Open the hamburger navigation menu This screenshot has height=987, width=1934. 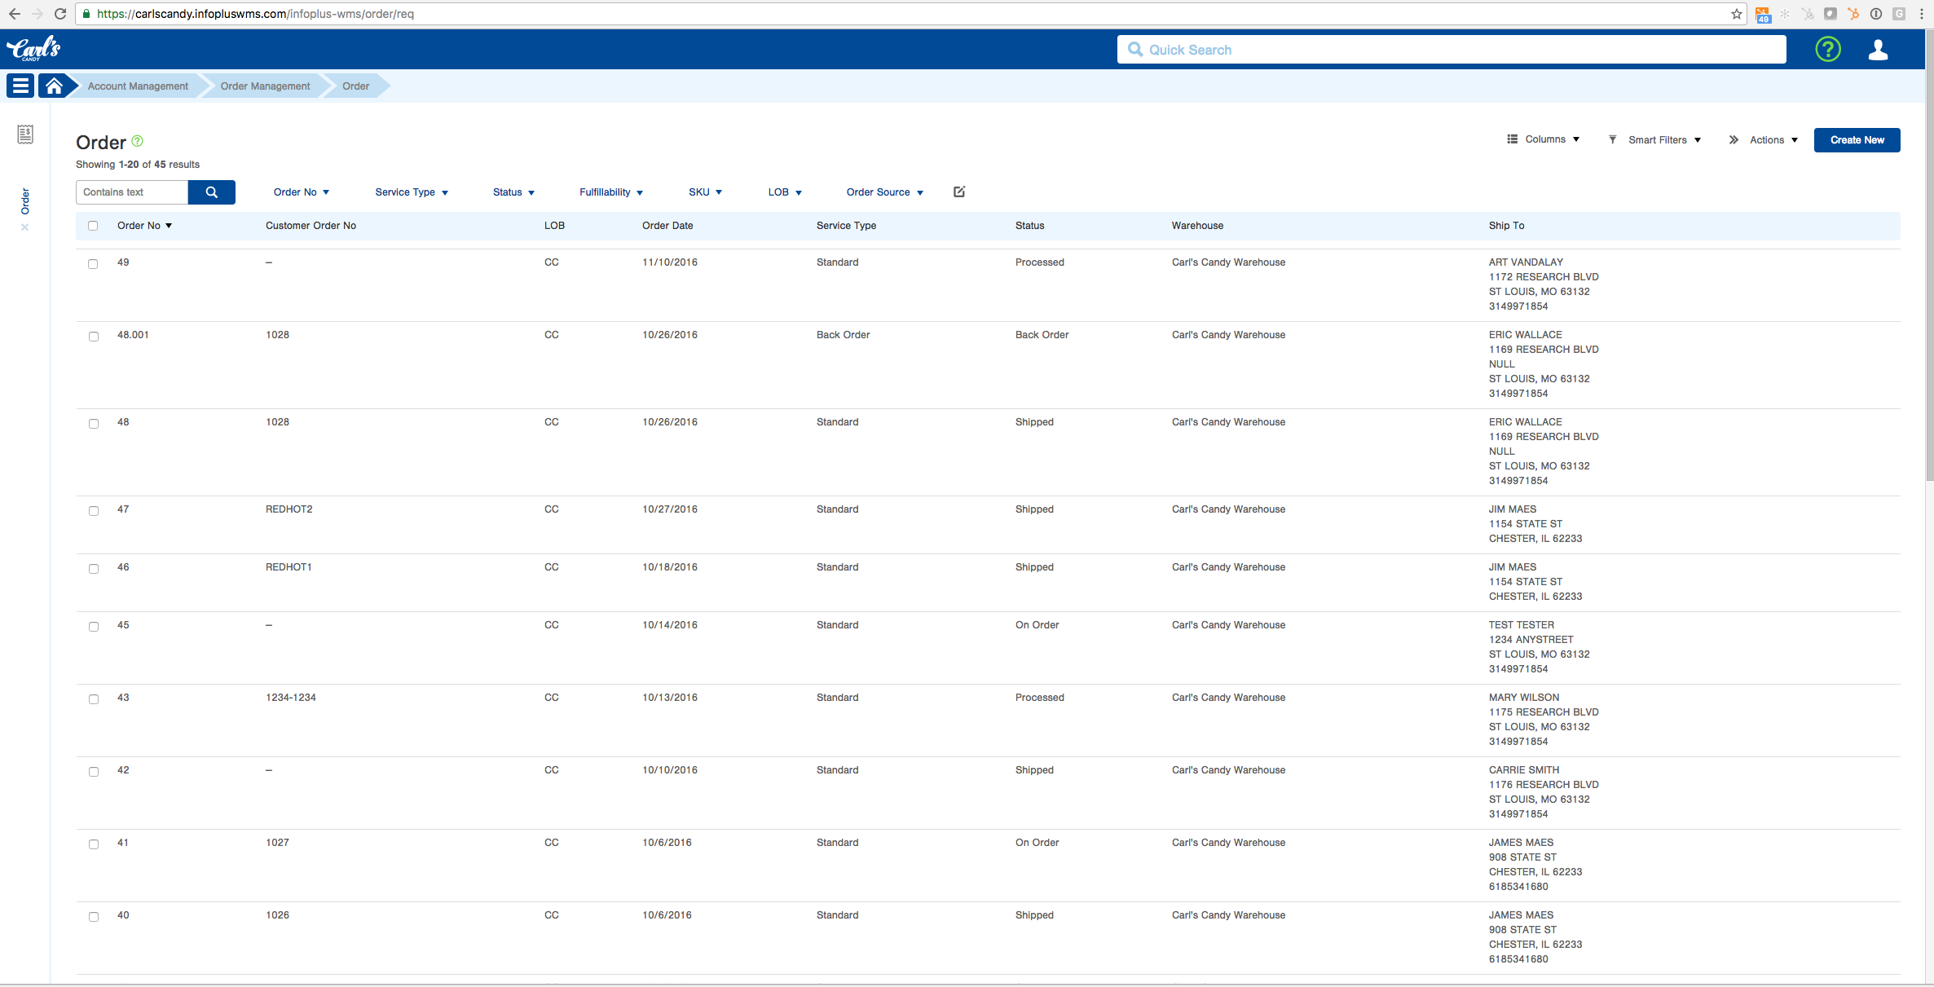(20, 86)
